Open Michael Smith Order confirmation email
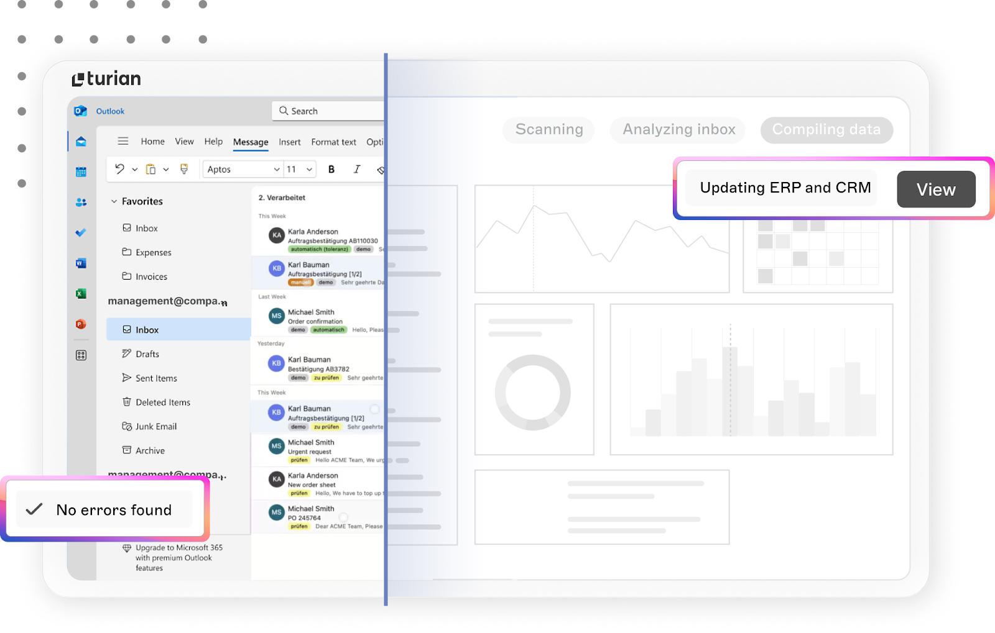 tap(318, 321)
